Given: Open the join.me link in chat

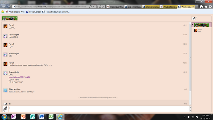Looking at the screenshot, I should pos(19,77).
